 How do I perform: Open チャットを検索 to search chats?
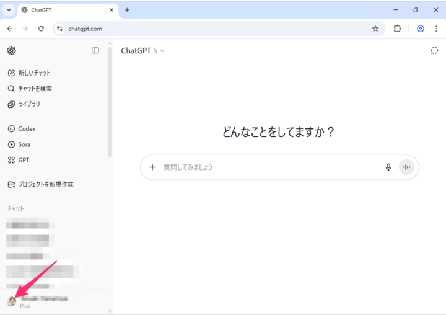click(x=30, y=89)
